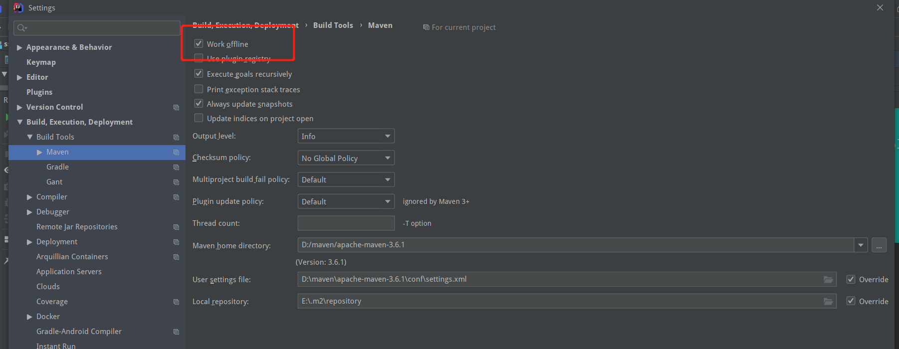
Task: Open Remote Jar Repositories settings
Action: (77, 227)
